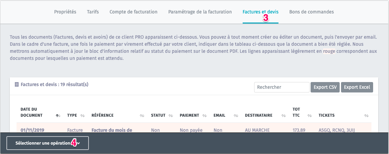Sort by Date du document arrow icon
Image resolution: width=389 pixels, height=154 pixels.
[58, 115]
